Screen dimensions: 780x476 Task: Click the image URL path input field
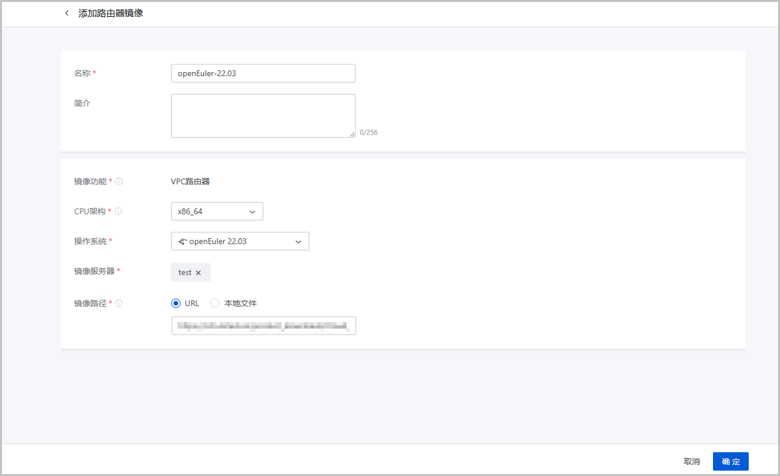[x=263, y=326]
